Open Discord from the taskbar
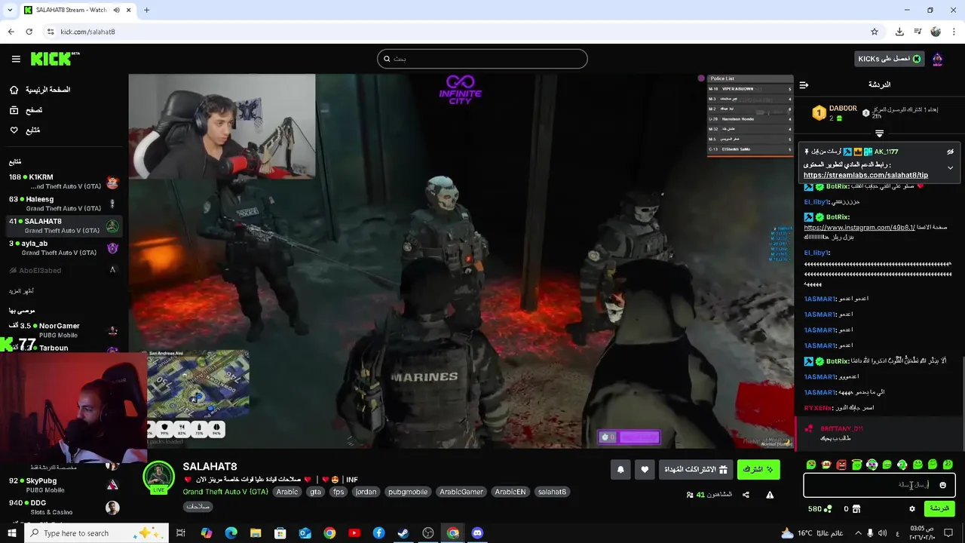Screen dimensions: 965x543 click(x=477, y=533)
